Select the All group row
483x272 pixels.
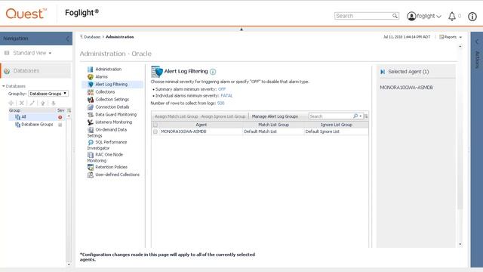click(x=37, y=117)
